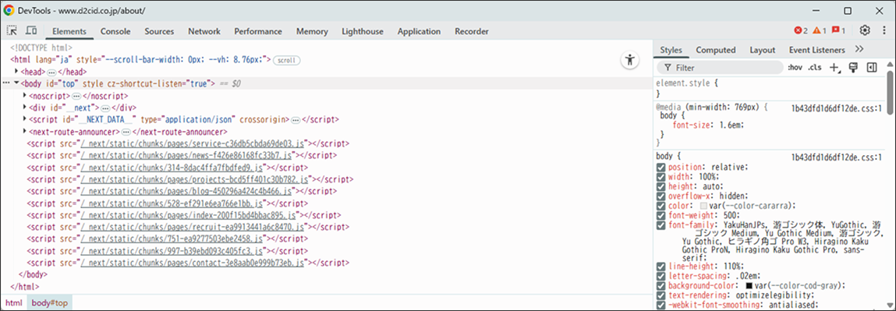This screenshot has width=896, height=311.
Task: Toggle the device toolbar icon
Action: coord(31,31)
